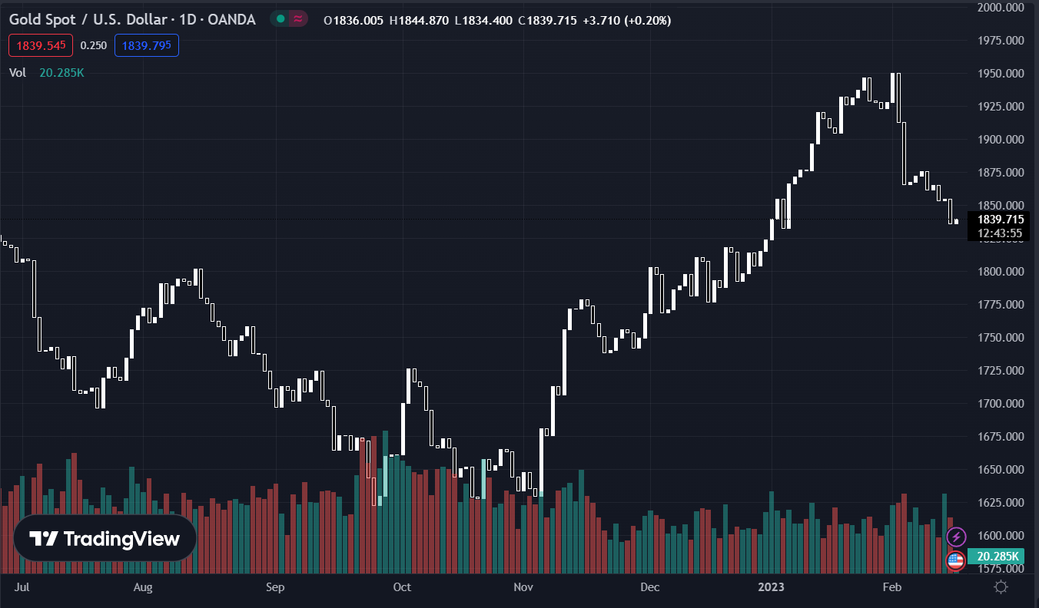Viewport: 1039px width, 608px height.
Task: Click the 1950.000 price scale label
Action: (1000, 74)
